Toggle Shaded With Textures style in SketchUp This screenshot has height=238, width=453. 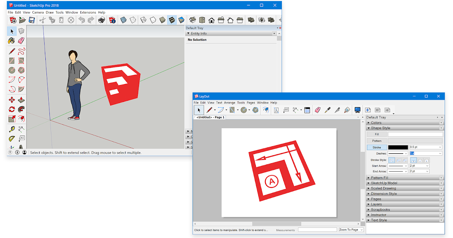[172, 20]
